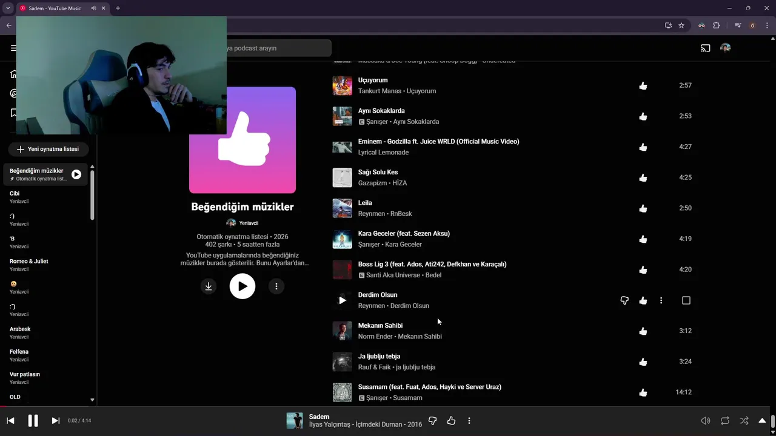Click the sidebar scroll down arrow
This screenshot has width=776, height=436.
coord(92,400)
